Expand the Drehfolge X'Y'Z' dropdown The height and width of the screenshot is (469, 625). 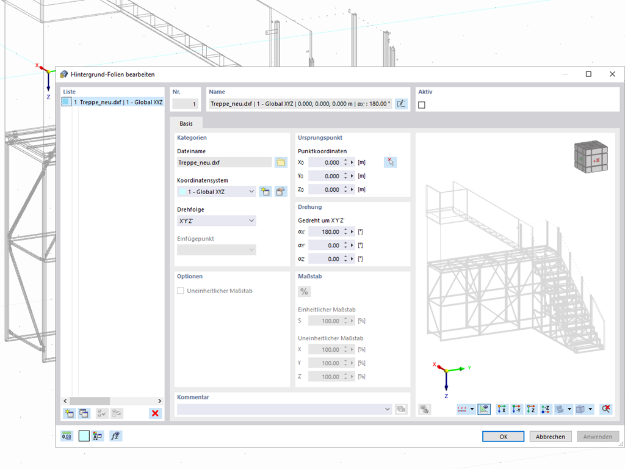pyautogui.click(x=217, y=220)
